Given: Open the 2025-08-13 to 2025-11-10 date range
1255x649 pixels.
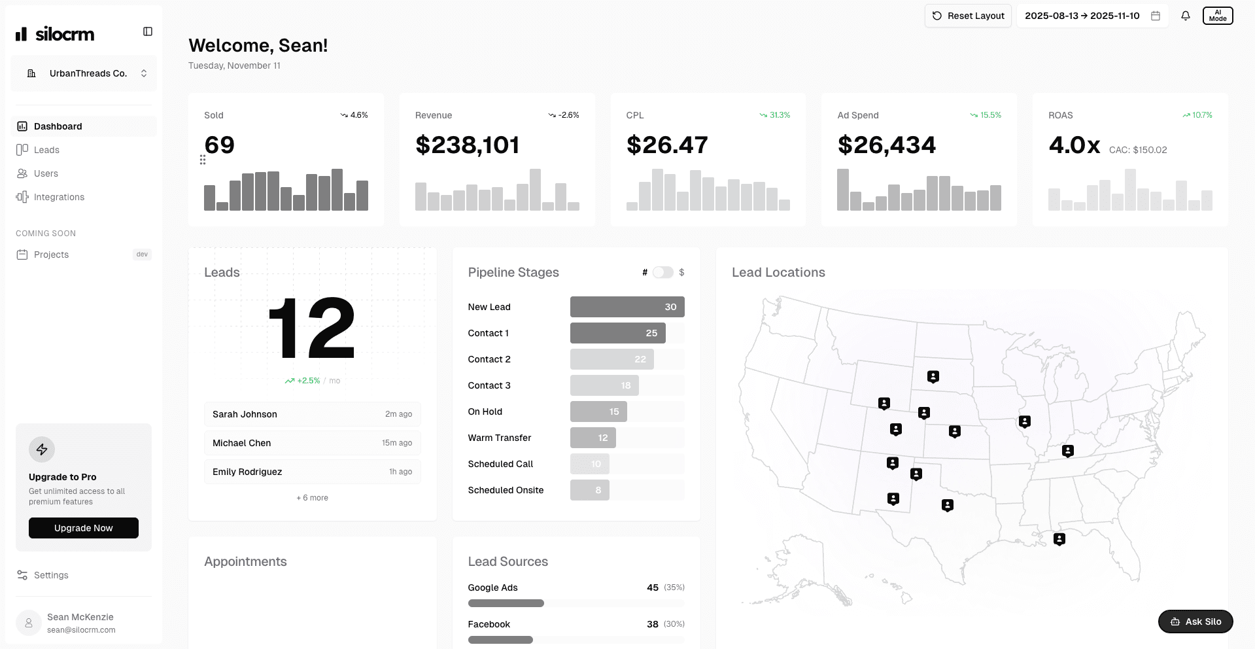Looking at the screenshot, I should 1082,16.
